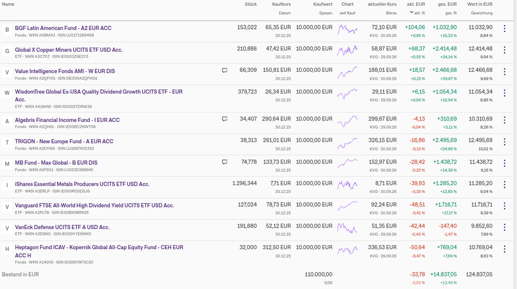The height and width of the screenshot is (289, 517).
Task: Sort table by the Name column header
Action: 8,4
